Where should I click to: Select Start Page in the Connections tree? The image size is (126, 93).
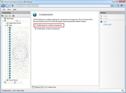[10, 18]
